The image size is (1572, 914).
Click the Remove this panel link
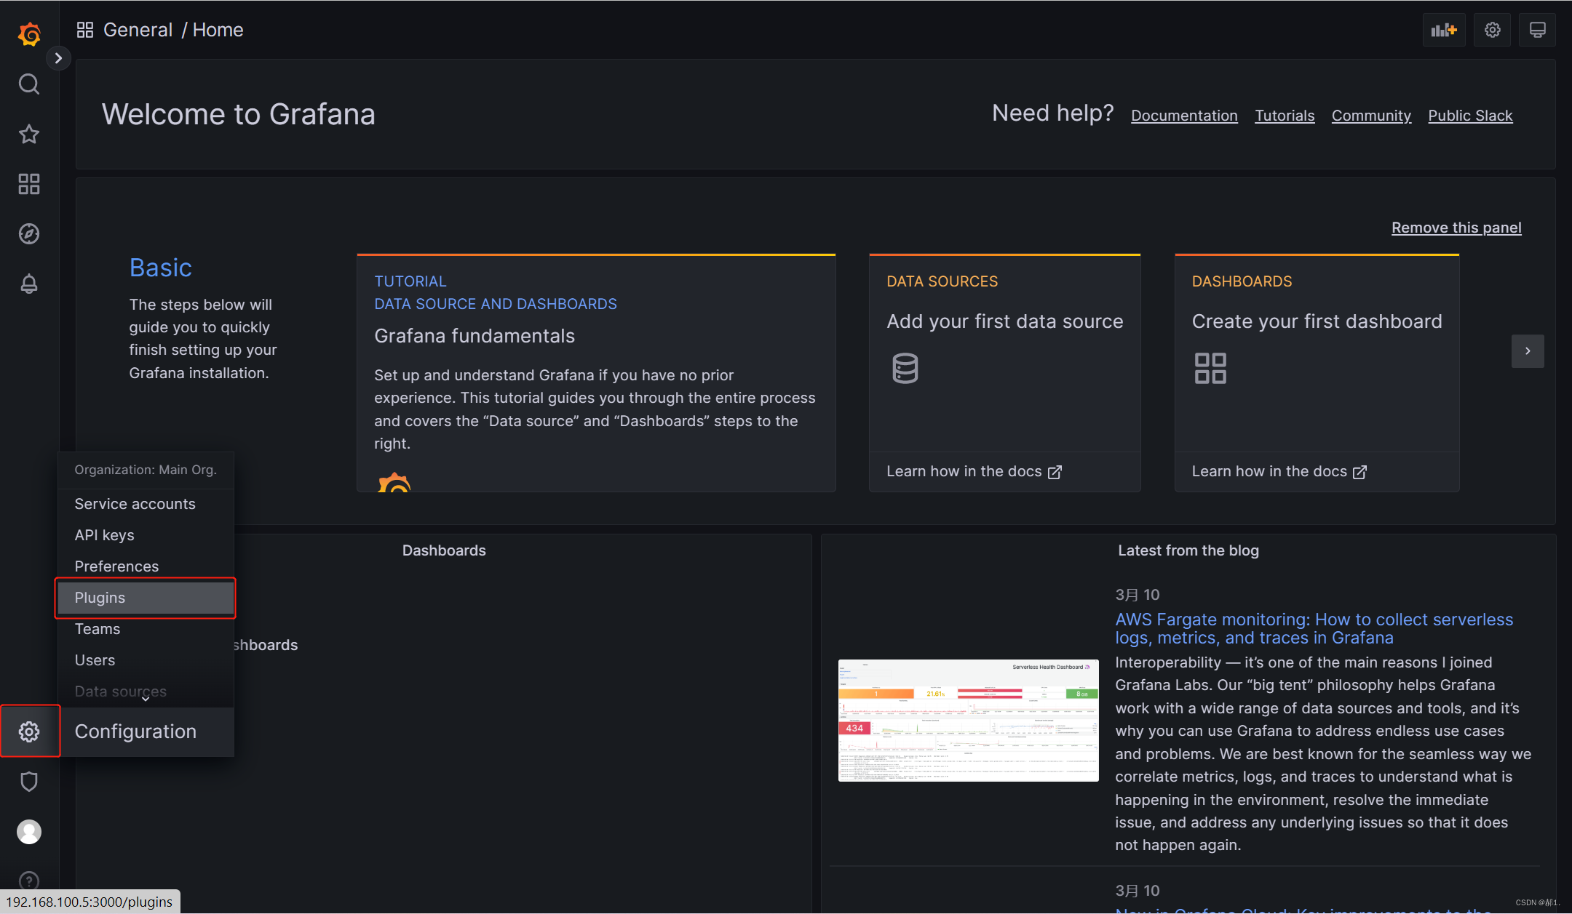1456,228
